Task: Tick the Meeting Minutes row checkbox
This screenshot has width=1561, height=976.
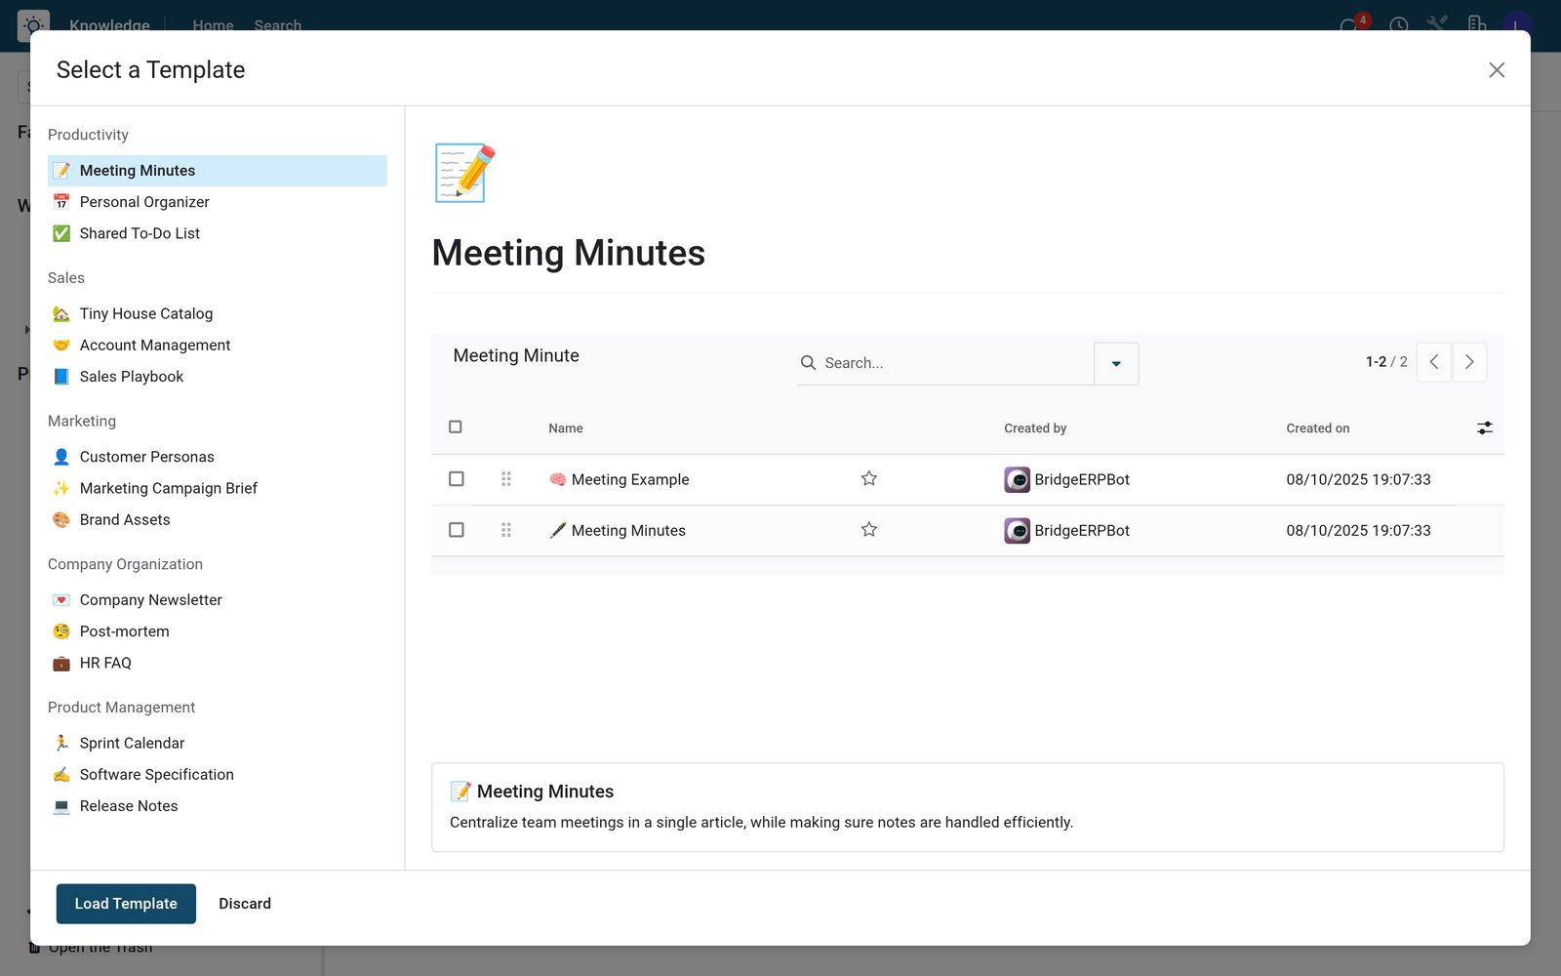Action: tap(456, 529)
